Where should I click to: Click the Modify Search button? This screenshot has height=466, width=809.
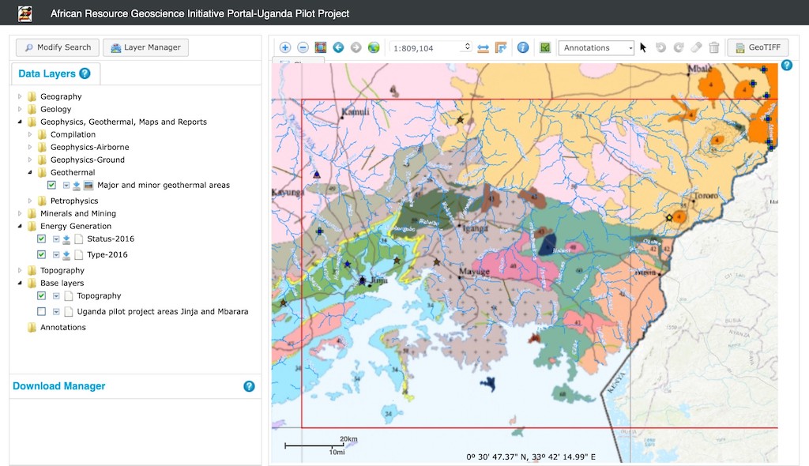(56, 47)
